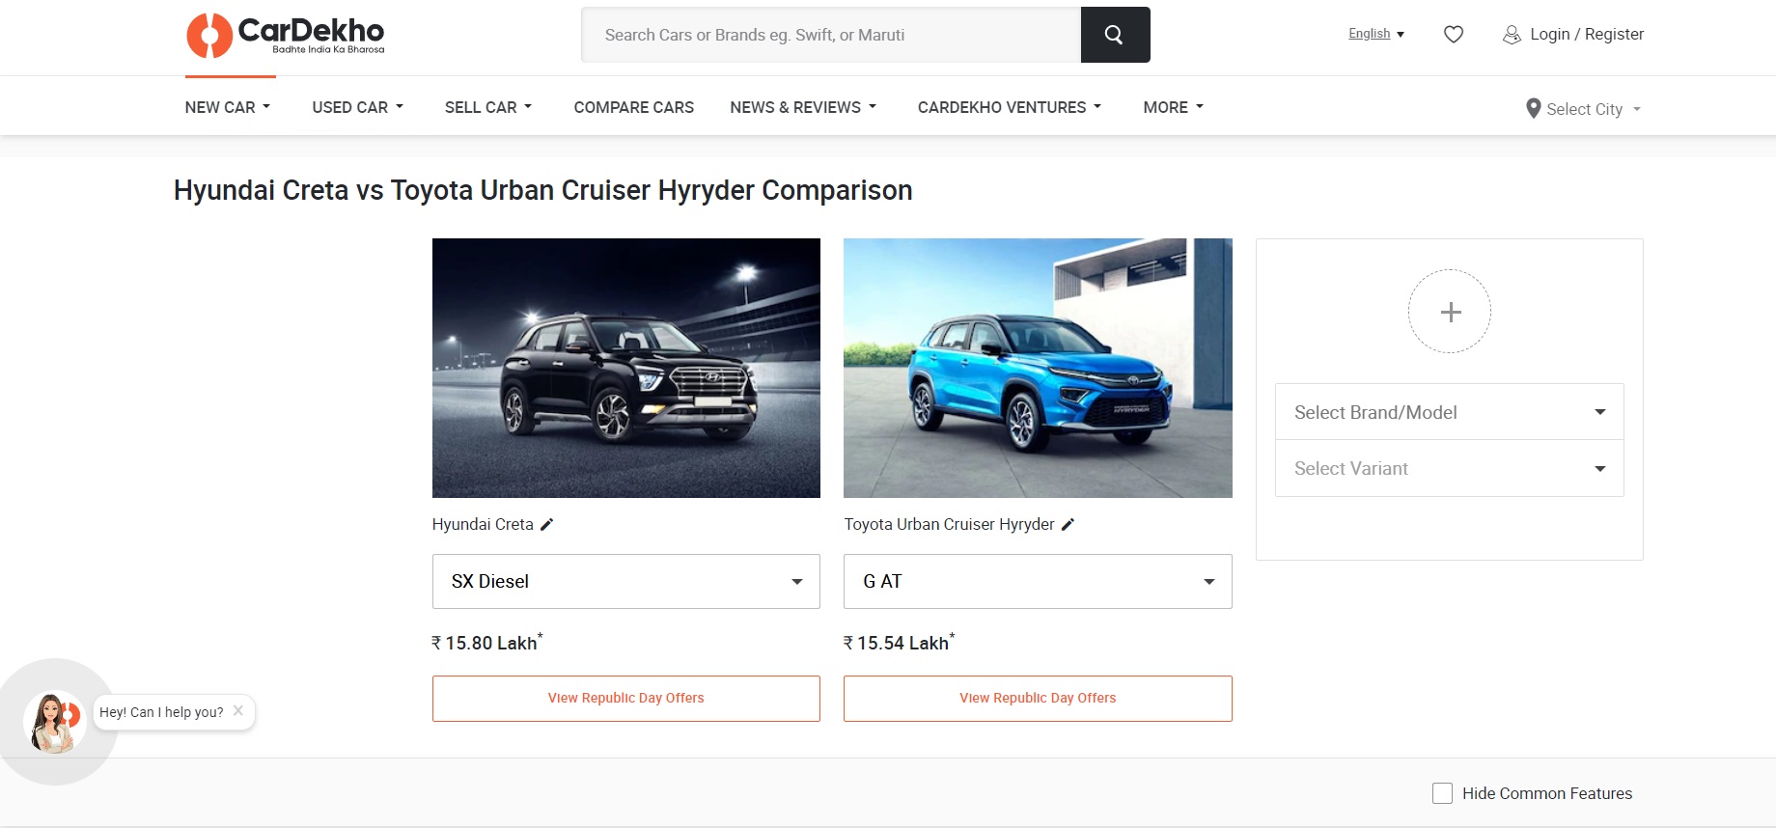Screen dimensions: 1776x828
Task: Open the chat assistant avatar
Action: click(54, 722)
